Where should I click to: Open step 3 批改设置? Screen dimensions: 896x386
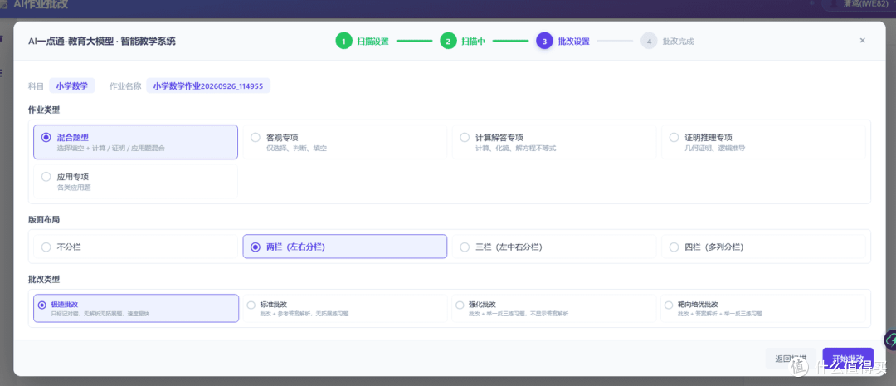pos(562,42)
